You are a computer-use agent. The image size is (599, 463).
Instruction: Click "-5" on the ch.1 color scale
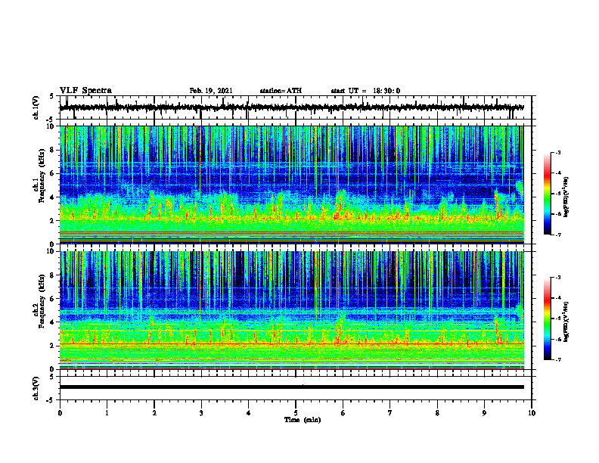pos(558,194)
